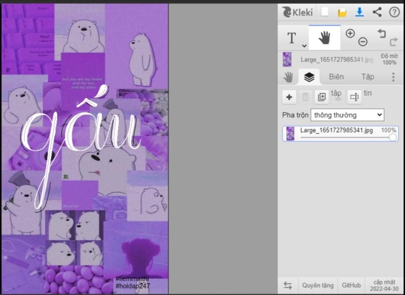
Task: Delete layer using the trash icon
Action: click(x=305, y=97)
